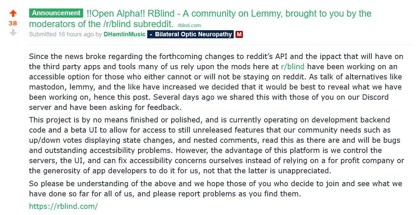Downvote the post with the gray arrow
Screen dimensions: 420x215
(x=13, y=33)
